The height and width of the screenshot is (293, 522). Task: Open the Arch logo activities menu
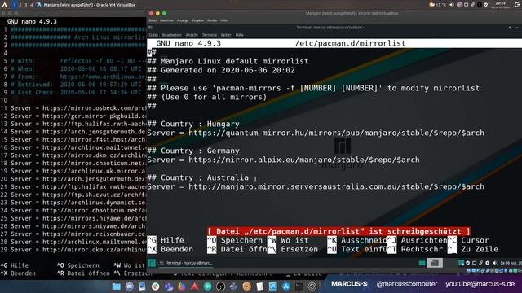coord(4,5)
